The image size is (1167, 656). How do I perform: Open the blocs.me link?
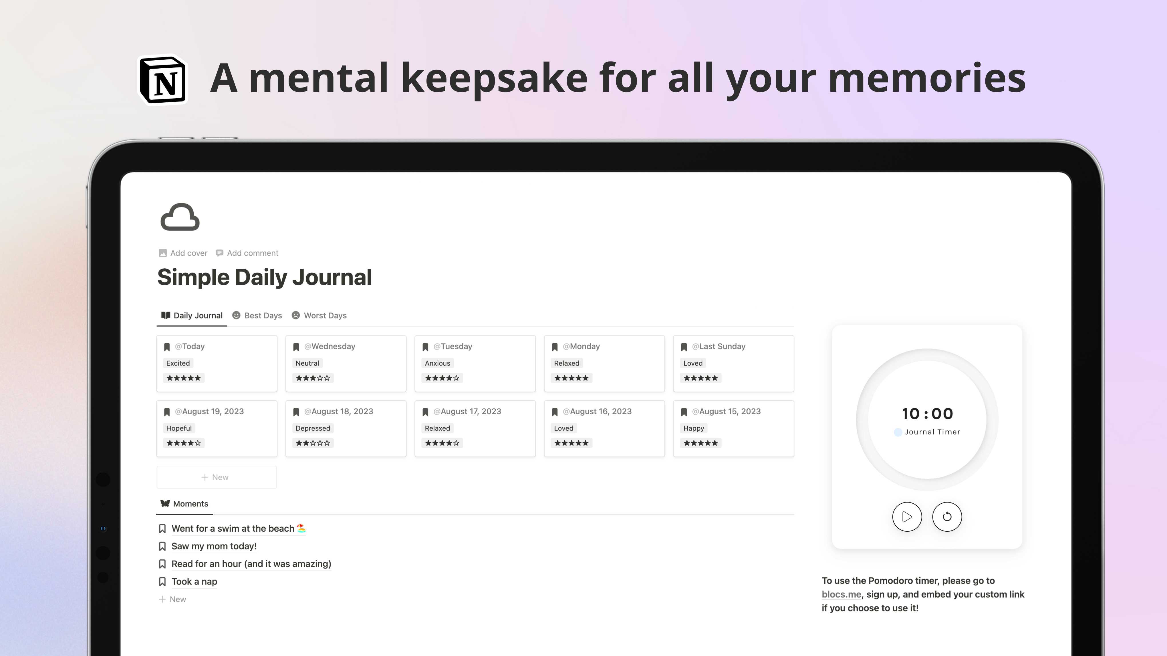[x=841, y=594]
